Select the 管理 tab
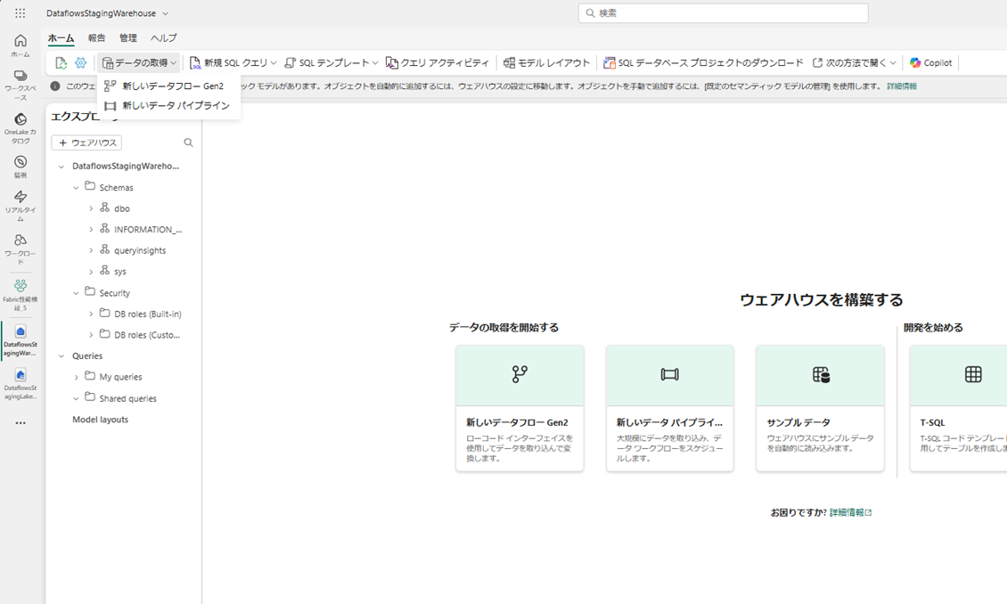The height and width of the screenshot is (604, 1007). click(127, 38)
